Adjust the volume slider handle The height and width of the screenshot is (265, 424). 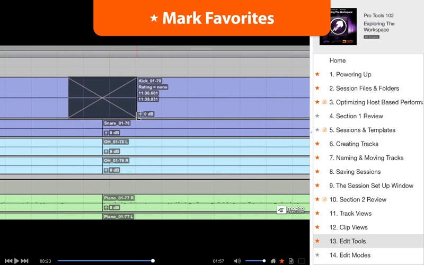264,261
